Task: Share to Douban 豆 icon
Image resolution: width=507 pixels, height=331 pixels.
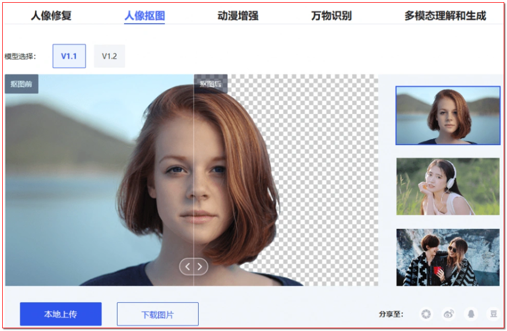Action: (493, 314)
